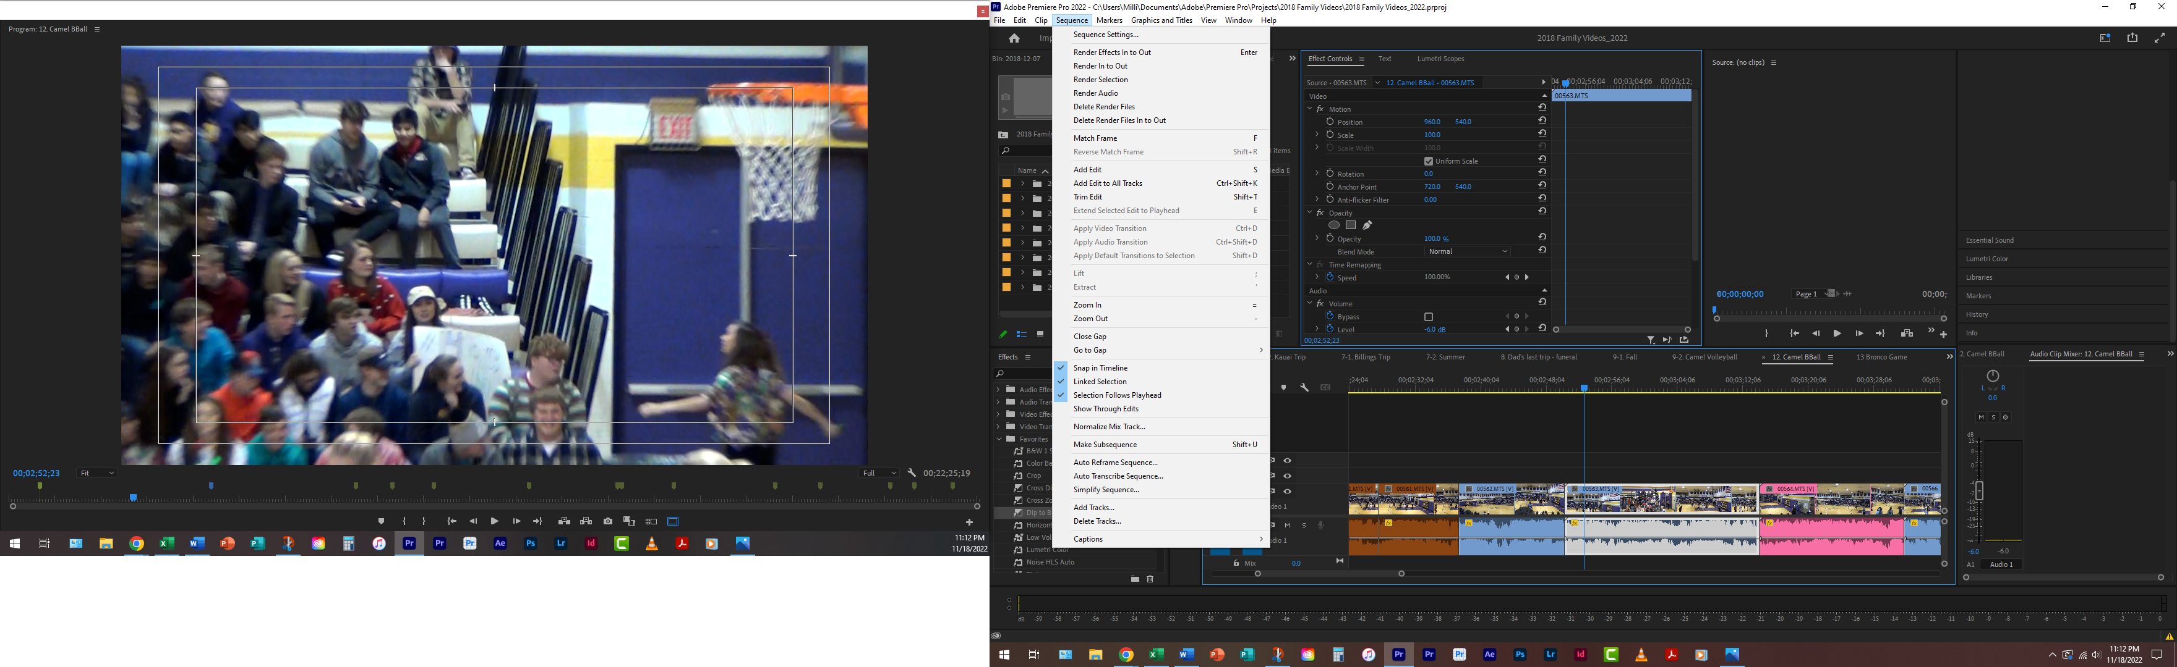The width and height of the screenshot is (2177, 667).
Task: Open the Essential Sound panel
Action: tap(1990, 241)
